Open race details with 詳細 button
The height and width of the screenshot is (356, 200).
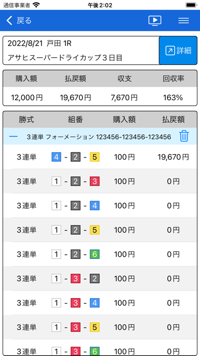[178, 51]
